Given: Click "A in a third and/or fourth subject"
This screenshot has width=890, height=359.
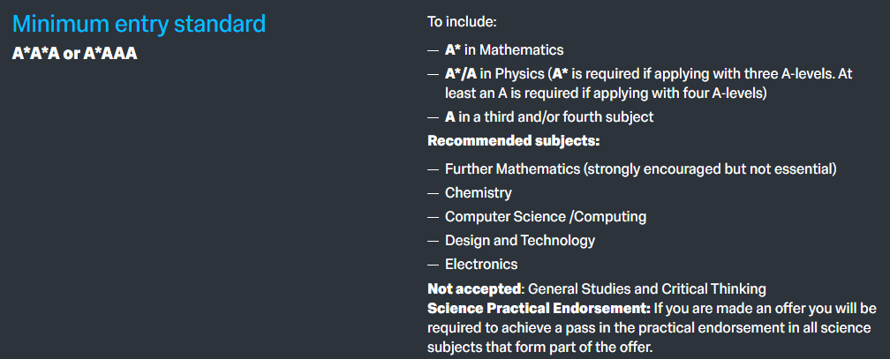Looking at the screenshot, I should [549, 116].
